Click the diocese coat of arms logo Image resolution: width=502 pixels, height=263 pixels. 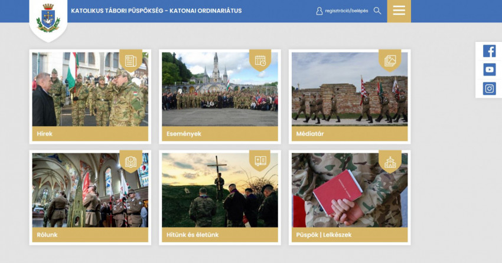point(48,18)
